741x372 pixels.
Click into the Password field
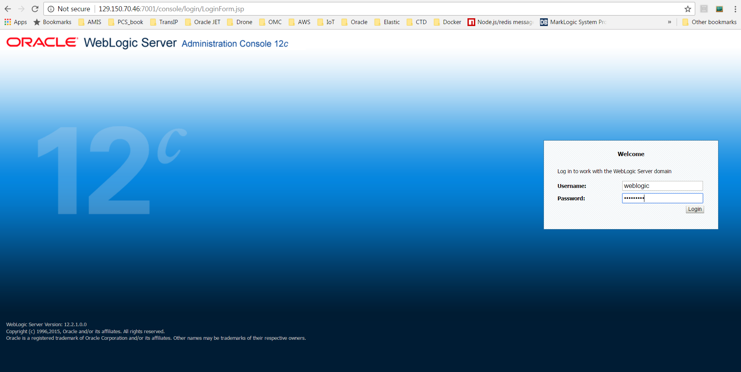[662, 198]
